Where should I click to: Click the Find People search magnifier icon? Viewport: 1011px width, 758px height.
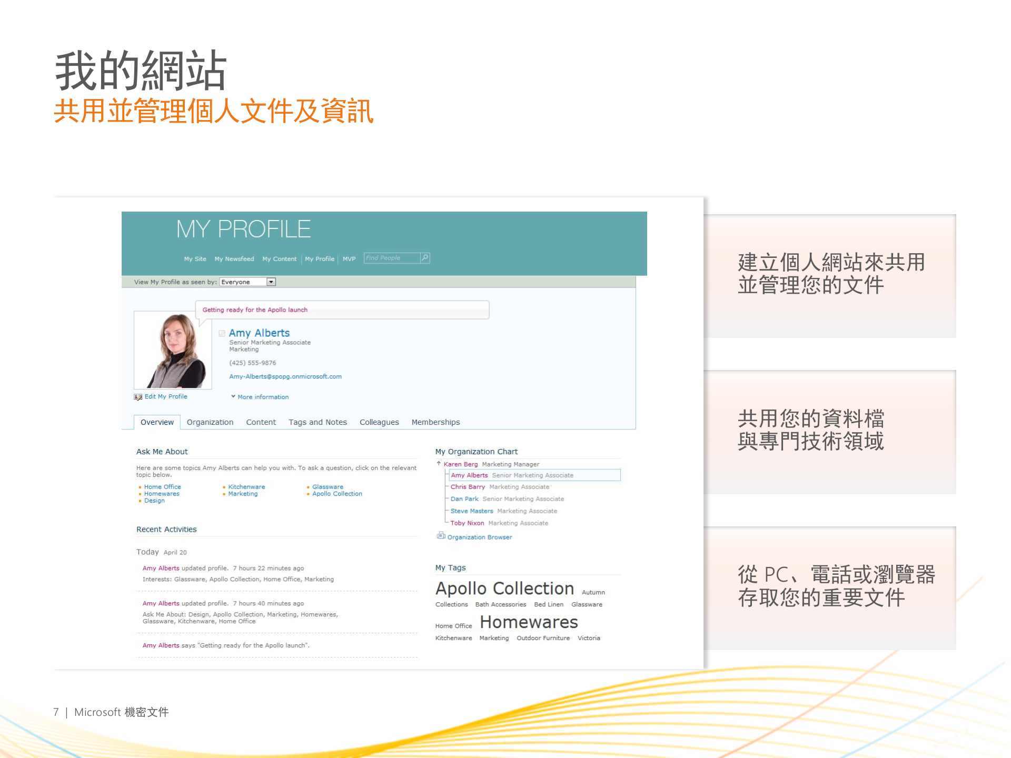(424, 258)
